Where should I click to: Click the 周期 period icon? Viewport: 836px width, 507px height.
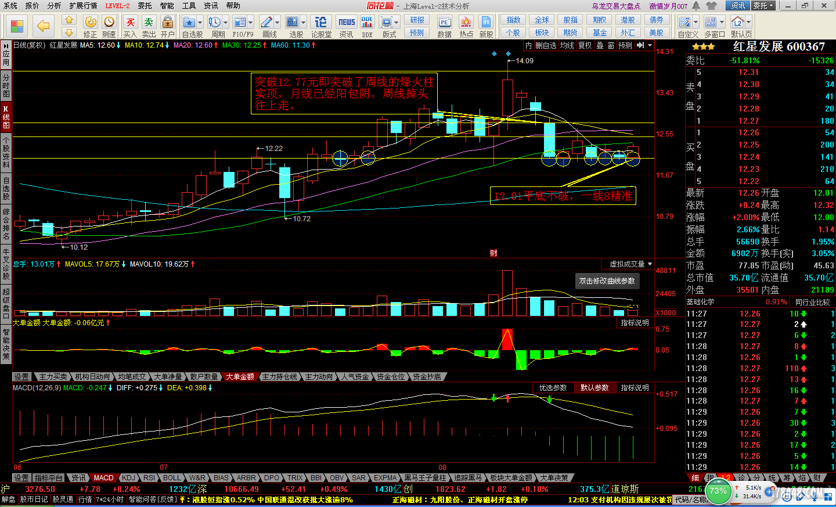pos(215,26)
